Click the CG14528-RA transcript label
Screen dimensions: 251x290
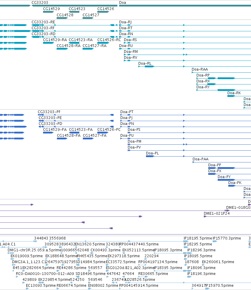pos(68,46)
